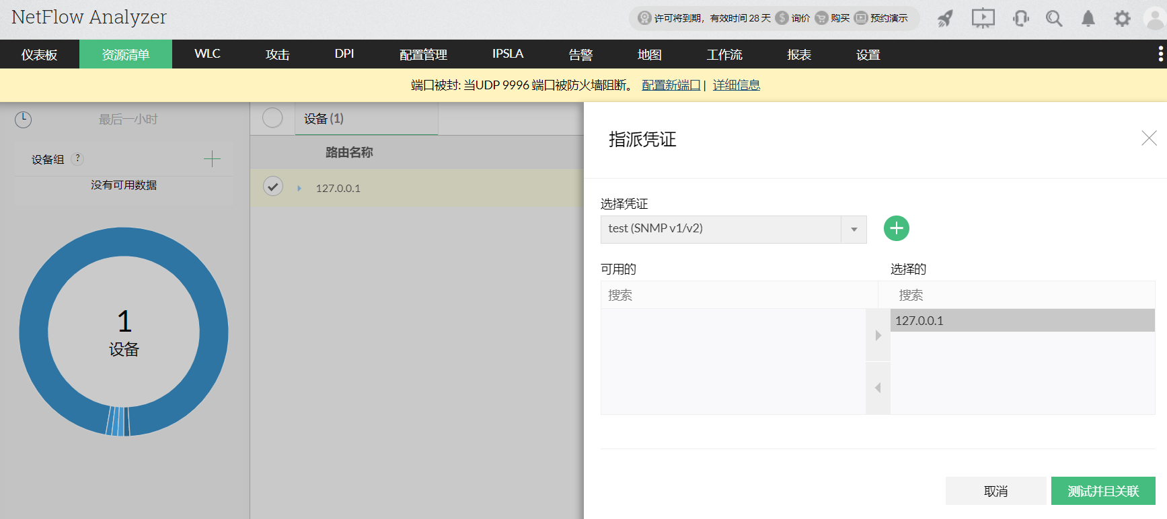Viewport: 1167px width, 519px height.
Task: Open the search magnifier icon
Action: 1054,18
